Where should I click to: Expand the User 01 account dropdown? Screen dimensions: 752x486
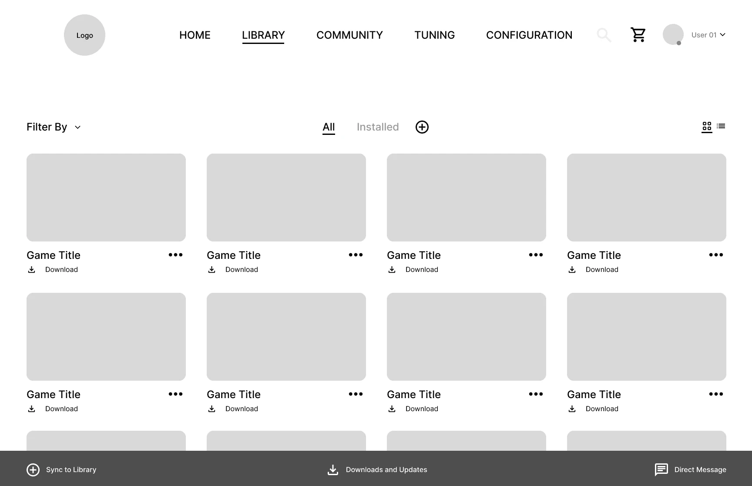pos(708,35)
